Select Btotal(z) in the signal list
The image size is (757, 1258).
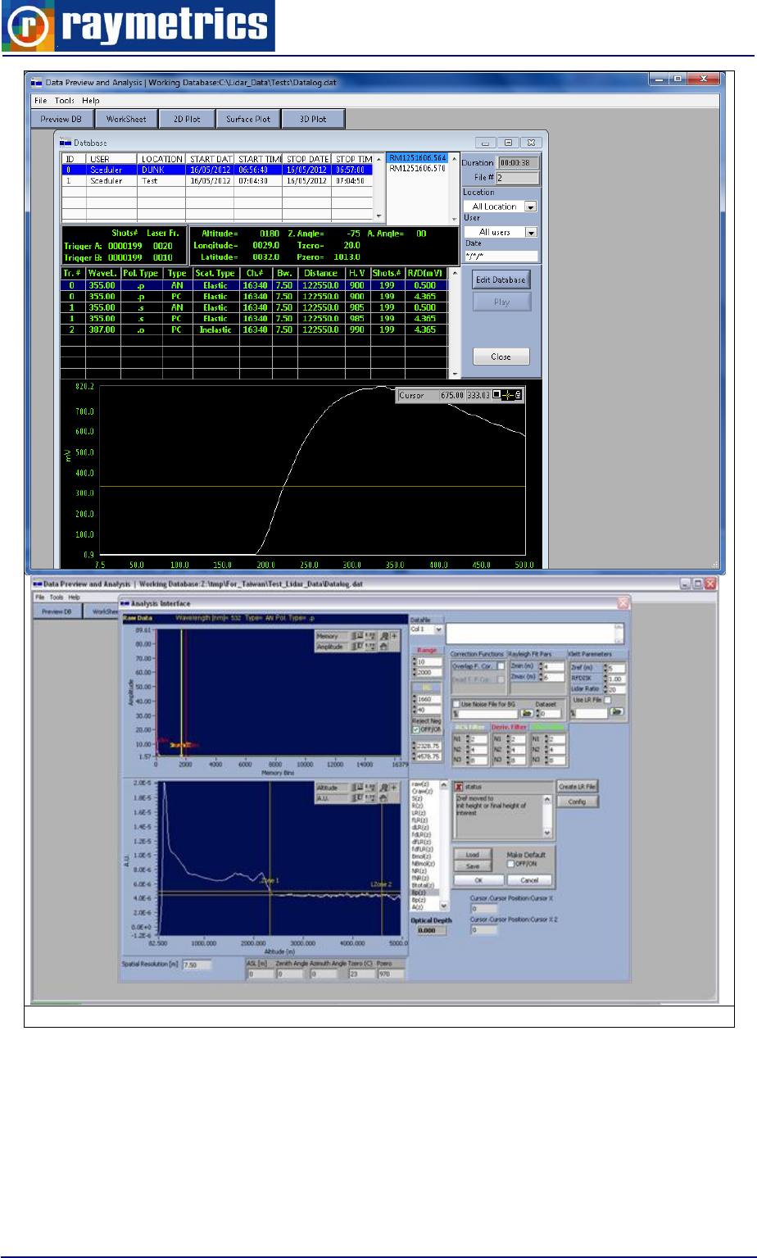pyautogui.click(x=426, y=885)
